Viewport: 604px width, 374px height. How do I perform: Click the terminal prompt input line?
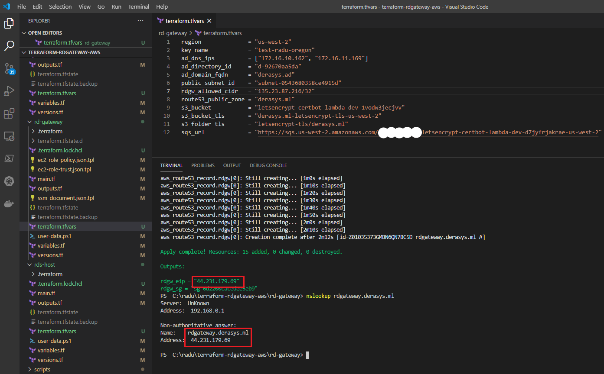click(235, 355)
